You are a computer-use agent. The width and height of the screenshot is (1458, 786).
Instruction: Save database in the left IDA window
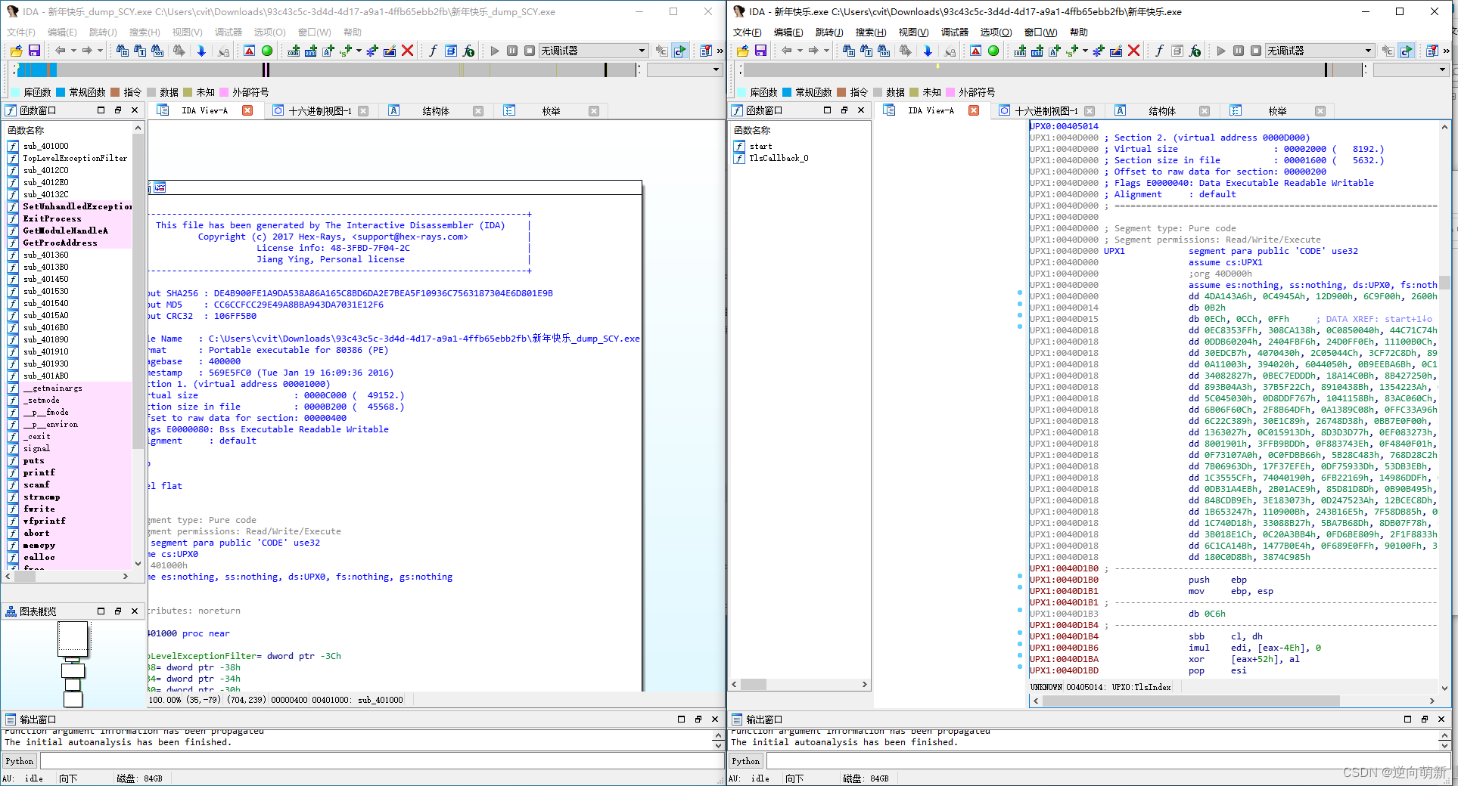click(x=34, y=51)
